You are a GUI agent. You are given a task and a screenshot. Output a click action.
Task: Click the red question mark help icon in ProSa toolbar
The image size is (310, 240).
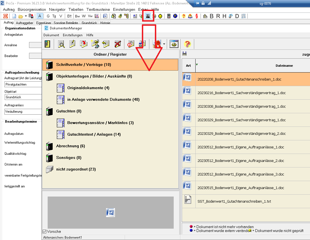click(x=184, y=16)
